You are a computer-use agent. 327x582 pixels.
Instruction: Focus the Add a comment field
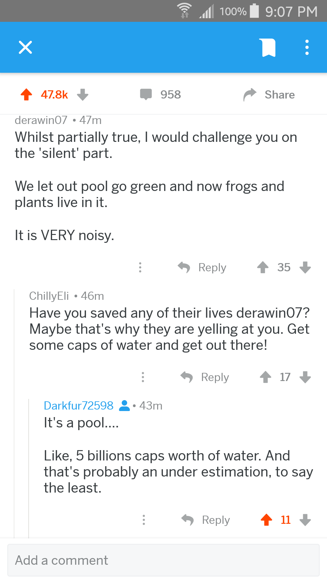coord(163,560)
